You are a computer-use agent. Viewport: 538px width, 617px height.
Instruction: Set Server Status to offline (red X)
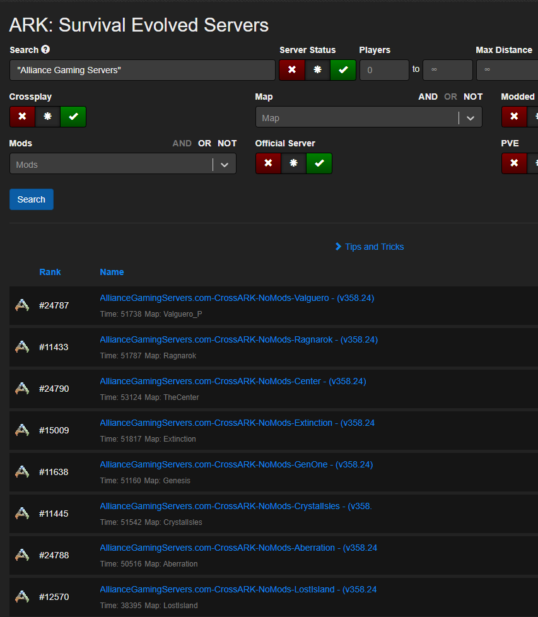[292, 70]
